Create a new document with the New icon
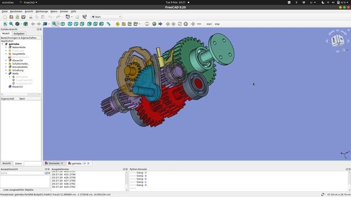Screen dimensions: 351x197 5,17
